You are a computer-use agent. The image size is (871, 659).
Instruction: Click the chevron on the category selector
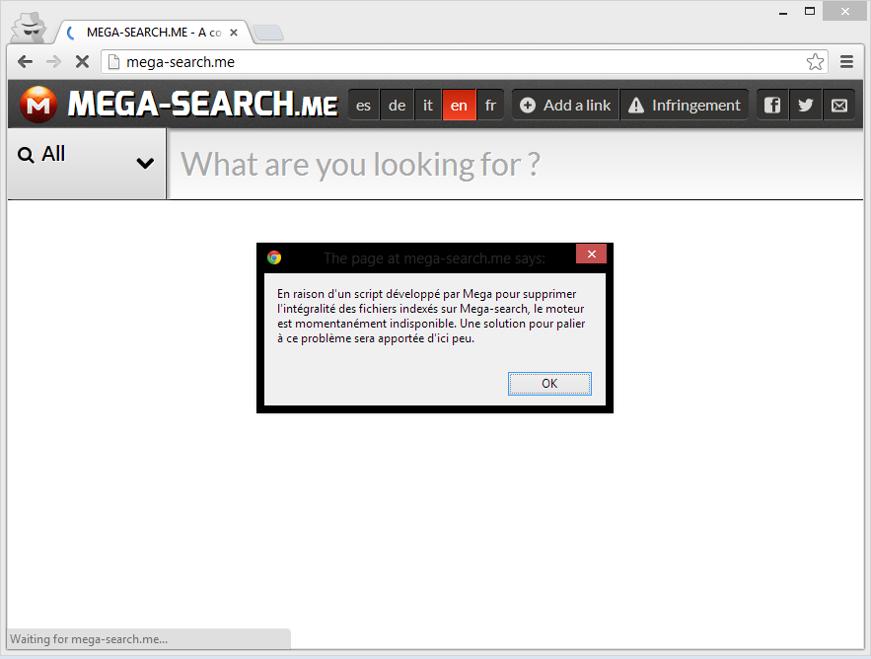pyautogui.click(x=146, y=164)
